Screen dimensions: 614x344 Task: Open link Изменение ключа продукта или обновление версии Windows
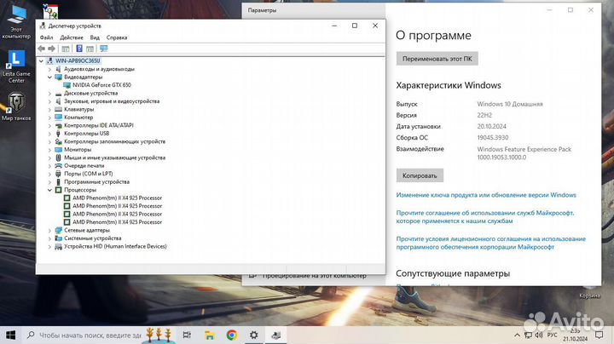486,195
